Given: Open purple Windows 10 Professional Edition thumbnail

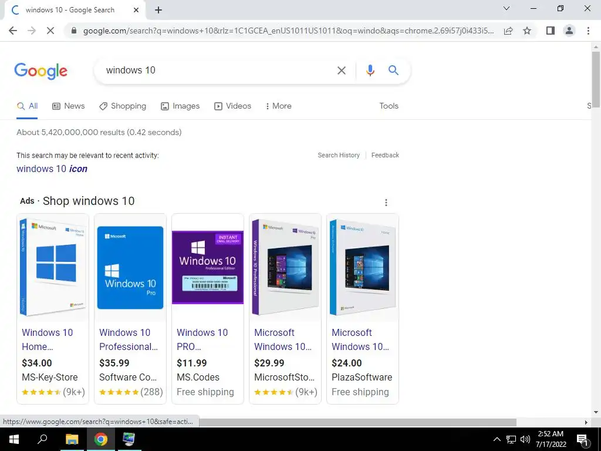Looking at the screenshot, I should 207,267.
